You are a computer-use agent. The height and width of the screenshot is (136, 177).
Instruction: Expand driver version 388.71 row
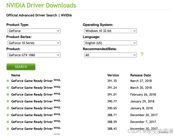pyautogui.click(x=8, y=115)
